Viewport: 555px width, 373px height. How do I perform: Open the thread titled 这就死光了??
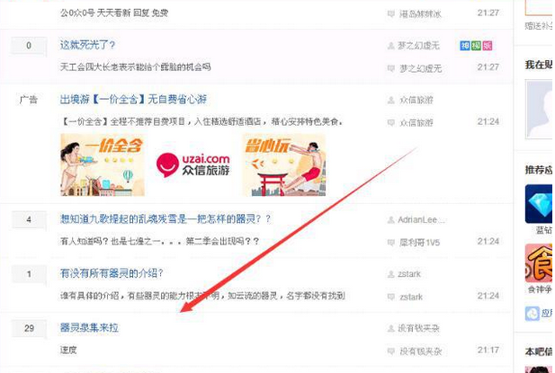tap(87, 45)
